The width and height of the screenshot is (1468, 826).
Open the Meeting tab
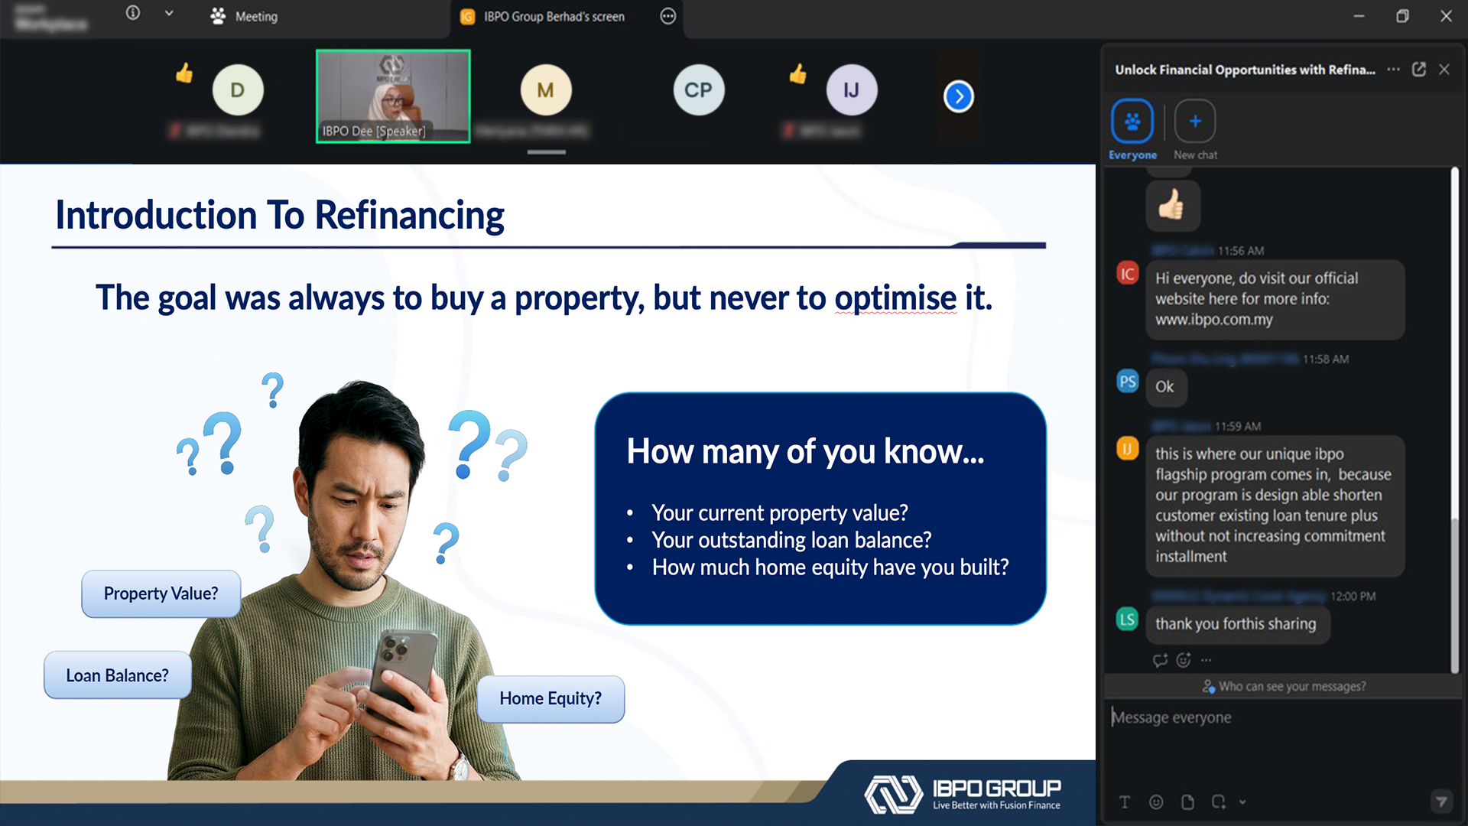coord(245,16)
